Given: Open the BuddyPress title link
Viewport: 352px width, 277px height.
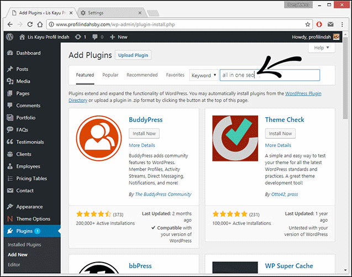Looking at the screenshot, I should pyautogui.click(x=146, y=120).
